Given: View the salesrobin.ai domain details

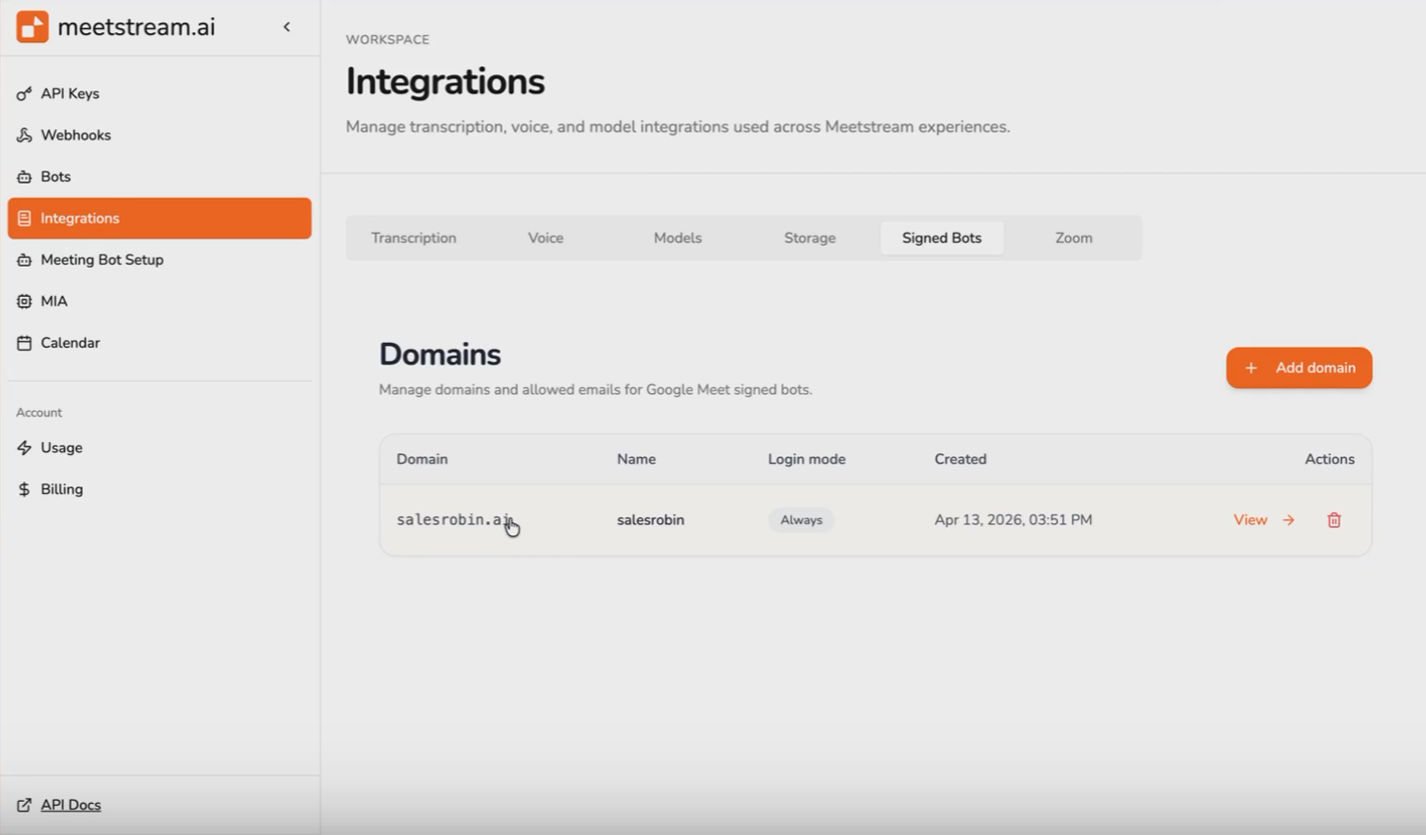Looking at the screenshot, I should [1263, 520].
